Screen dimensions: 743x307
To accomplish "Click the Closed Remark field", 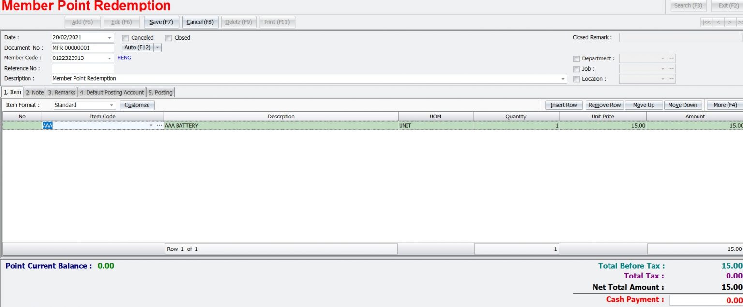I will click(680, 38).
